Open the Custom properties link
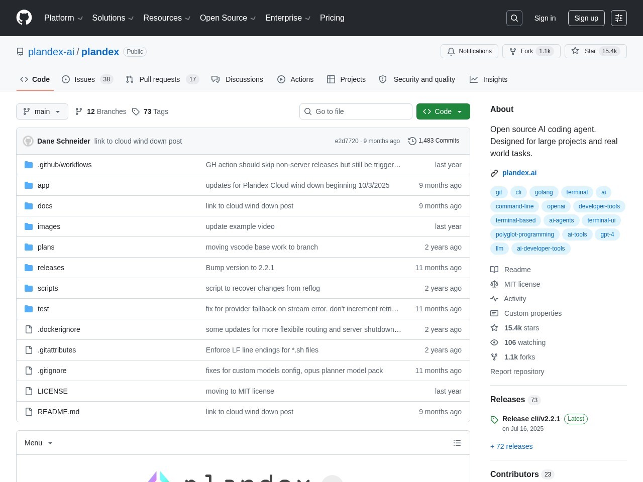The width and height of the screenshot is (643, 482). 526,313
